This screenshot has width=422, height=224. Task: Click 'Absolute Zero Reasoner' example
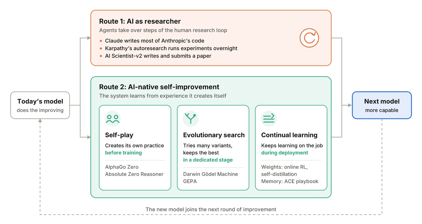pyautogui.click(x=134, y=174)
